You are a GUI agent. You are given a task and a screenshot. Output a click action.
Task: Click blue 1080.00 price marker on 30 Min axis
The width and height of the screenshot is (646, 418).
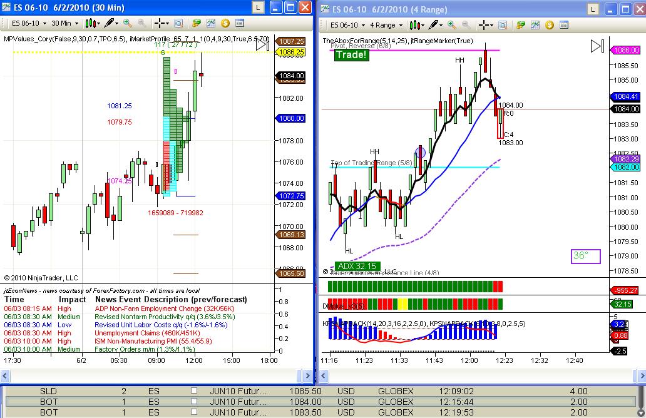pyautogui.click(x=290, y=118)
